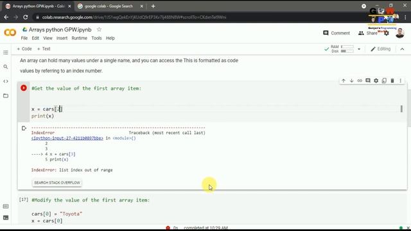Run the 'Get the value' code cell
Screen dimensions: 411x231
(24, 88)
